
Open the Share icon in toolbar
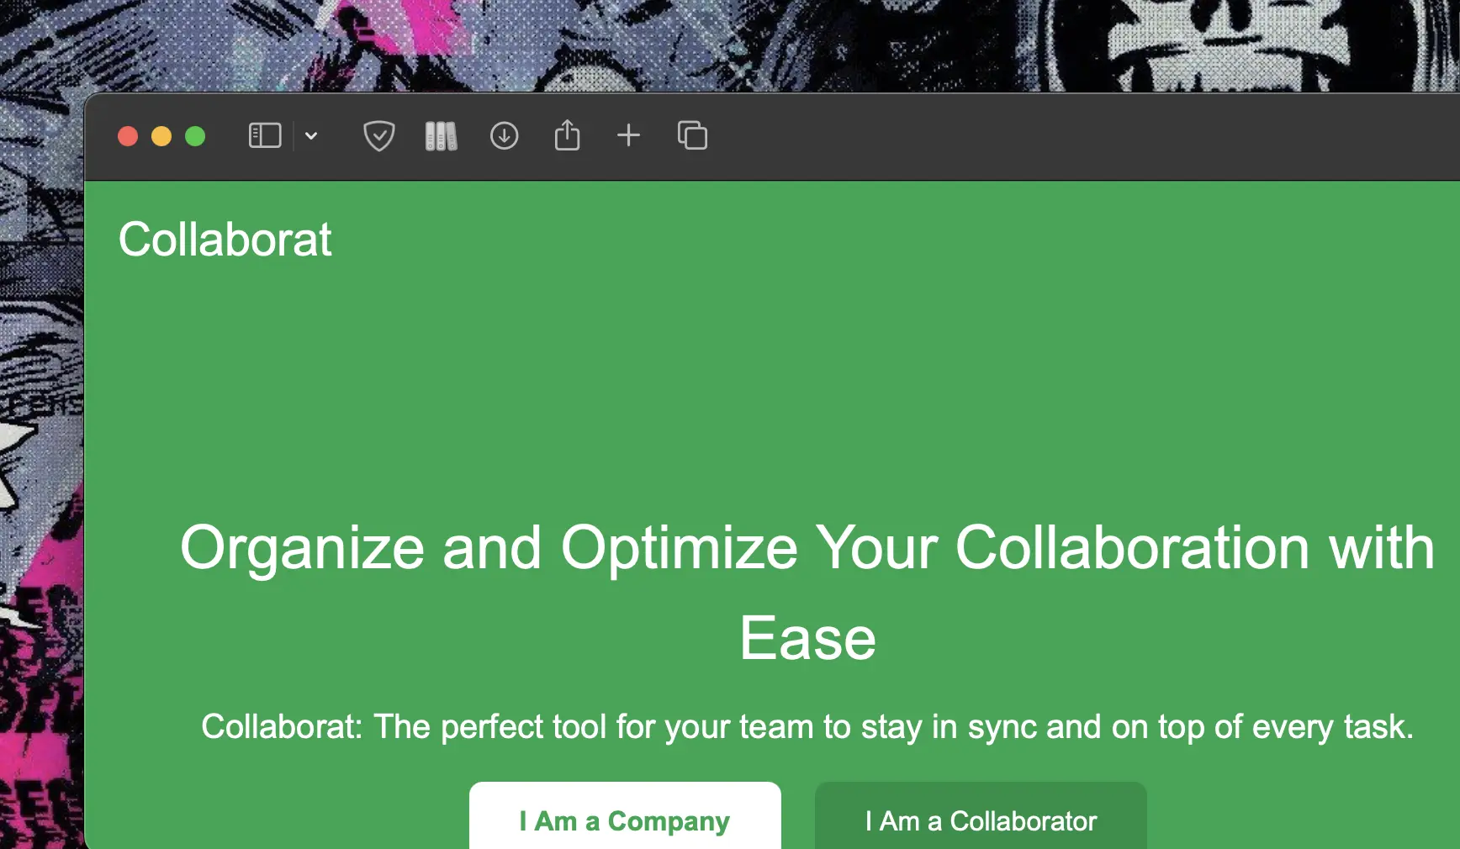click(567, 135)
